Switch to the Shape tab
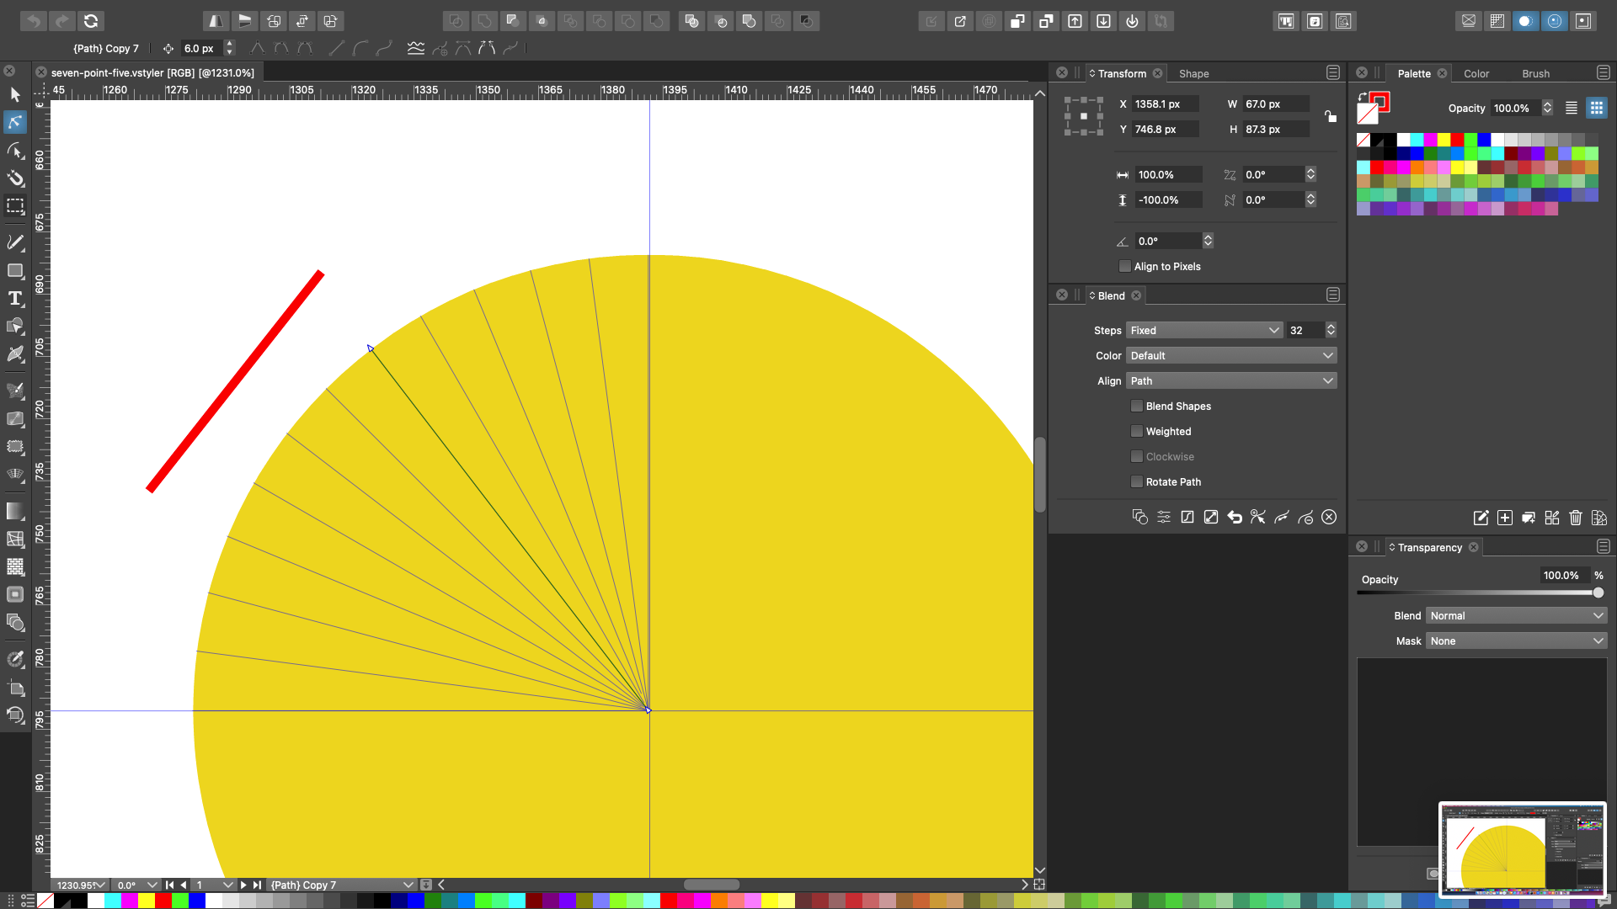1617x909 pixels. coord(1193,74)
